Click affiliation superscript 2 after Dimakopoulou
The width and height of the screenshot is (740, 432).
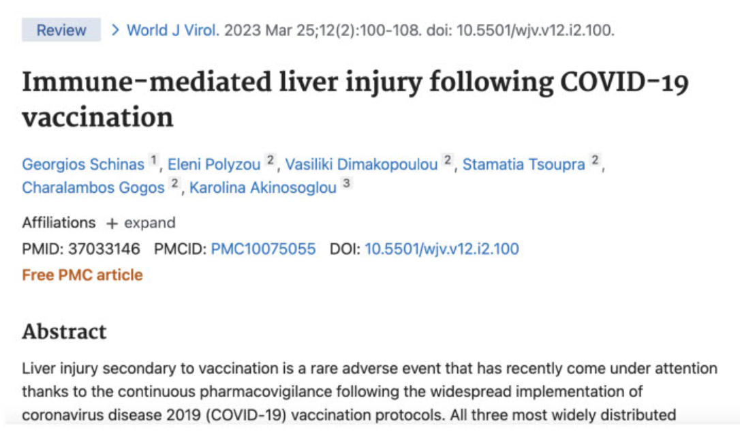(x=448, y=161)
